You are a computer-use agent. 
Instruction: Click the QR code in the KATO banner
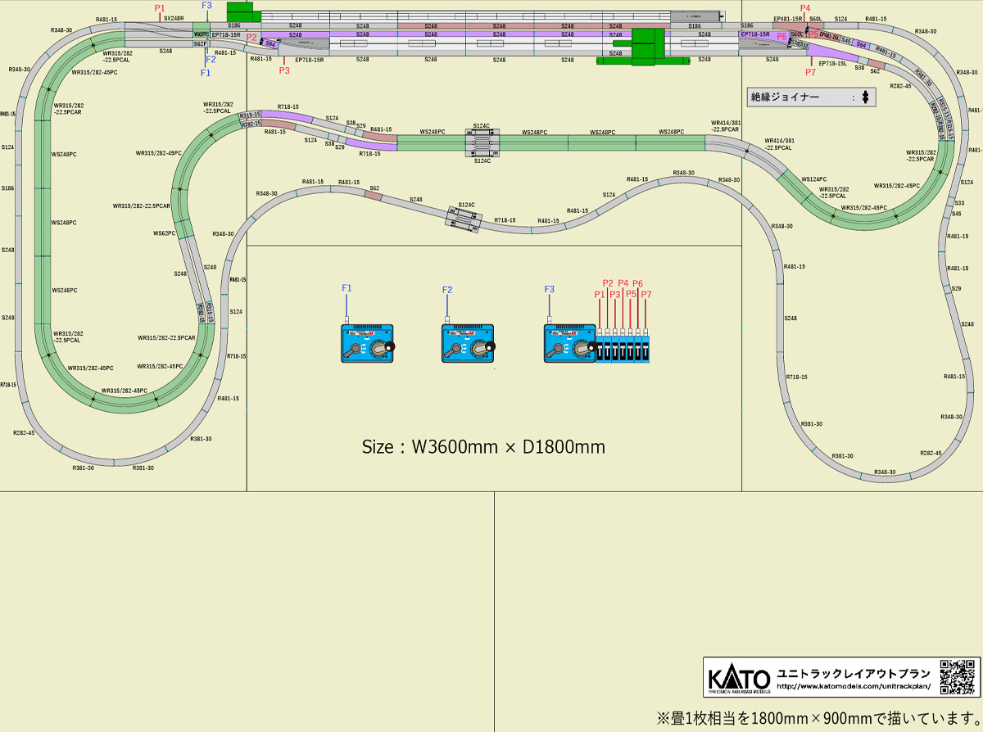click(956, 676)
